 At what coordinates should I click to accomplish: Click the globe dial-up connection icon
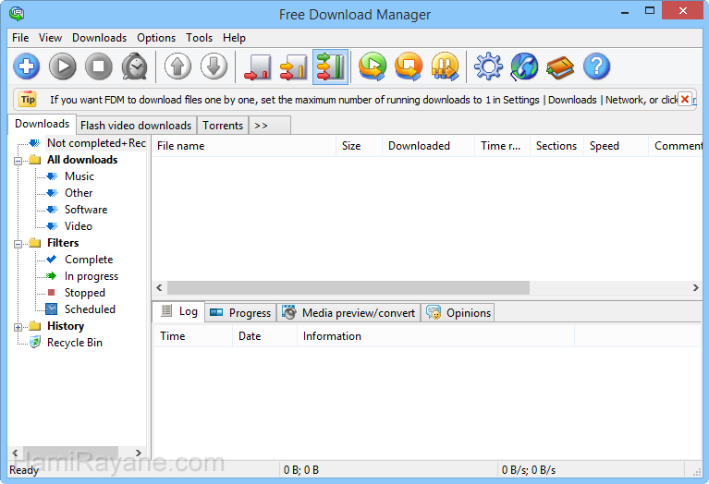click(524, 67)
